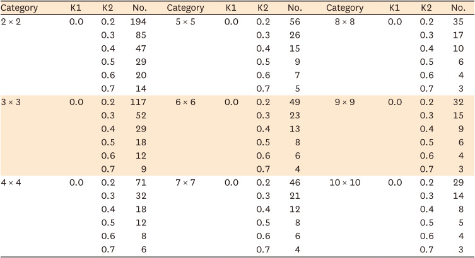The image size is (475, 258).
Task: Click the cell with value 56
Action: coord(295,22)
